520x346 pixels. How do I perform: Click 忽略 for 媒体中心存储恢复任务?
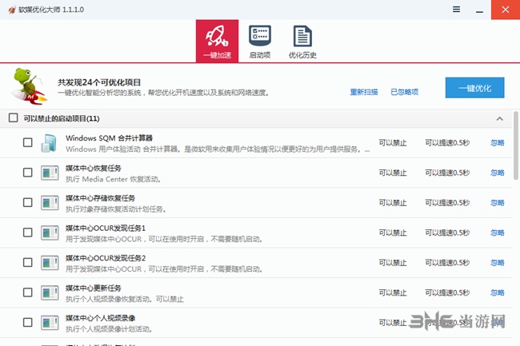pyautogui.click(x=498, y=203)
